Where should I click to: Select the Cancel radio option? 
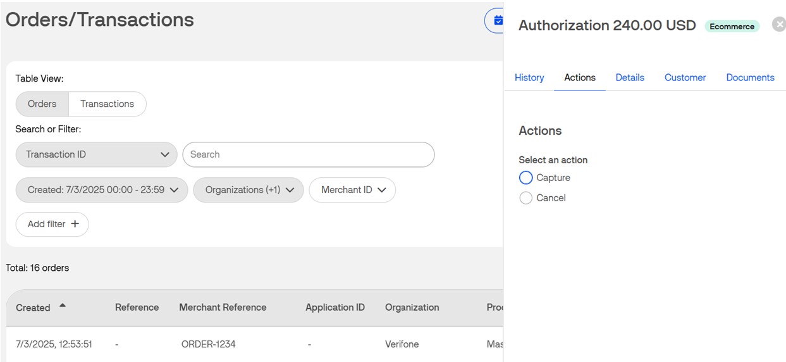click(525, 198)
